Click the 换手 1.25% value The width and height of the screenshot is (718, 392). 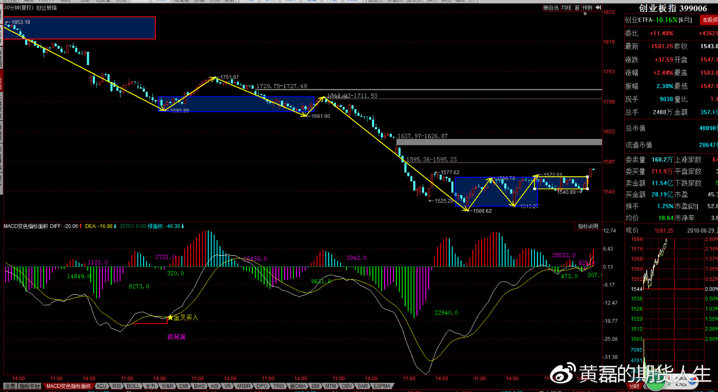click(x=665, y=206)
